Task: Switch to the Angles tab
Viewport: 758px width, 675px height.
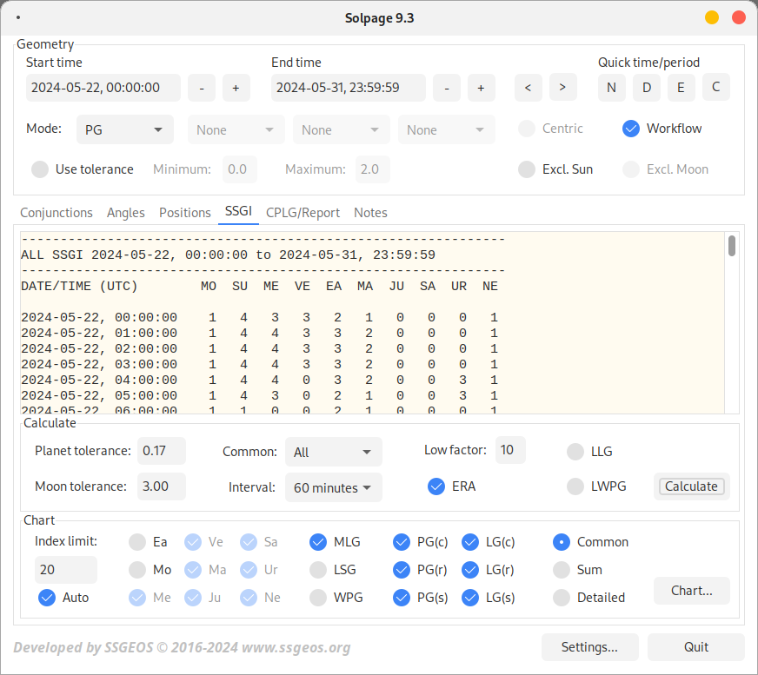Action: coord(126,213)
